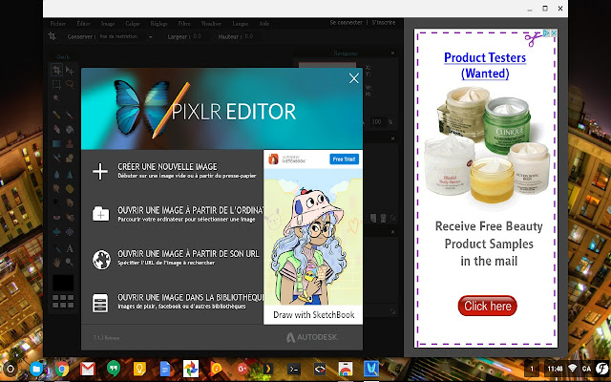
Task: Click the AdChoices icon on the ad
Action: [x=546, y=33]
